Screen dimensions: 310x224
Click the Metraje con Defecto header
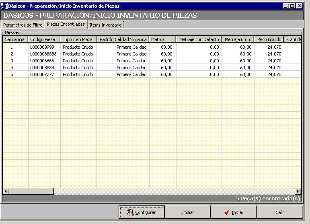[199, 39]
